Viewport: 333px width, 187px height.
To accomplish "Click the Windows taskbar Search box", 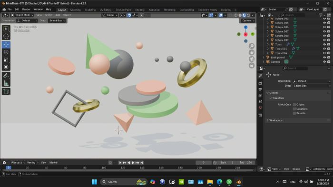I will click(124, 182).
